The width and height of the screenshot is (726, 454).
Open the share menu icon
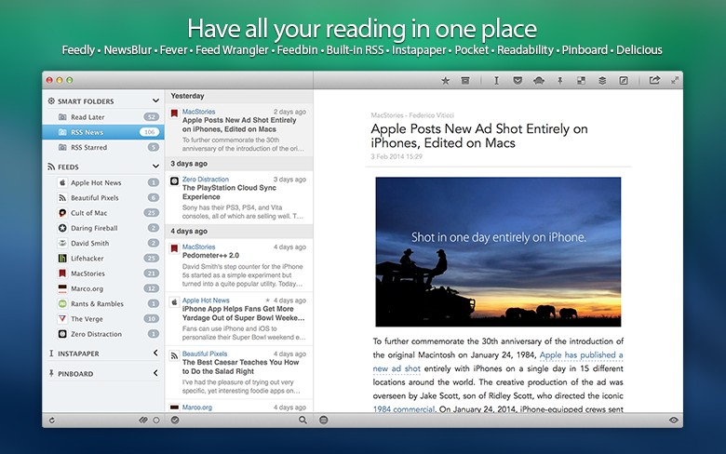click(x=654, y=81)
